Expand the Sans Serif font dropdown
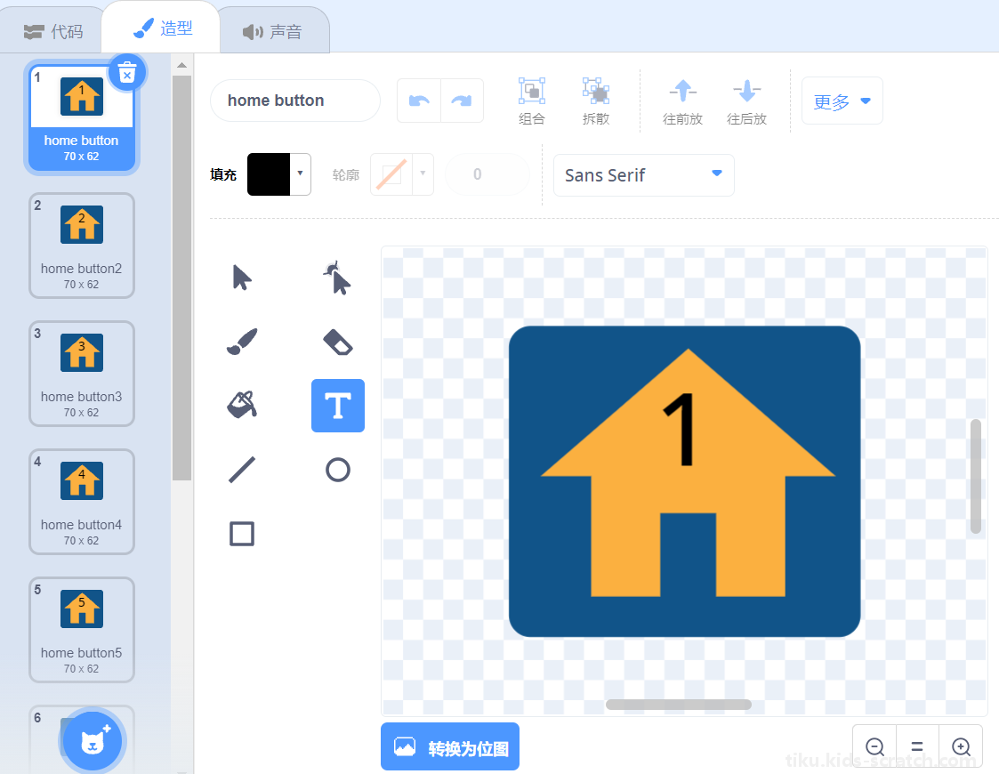 (643, 175)
